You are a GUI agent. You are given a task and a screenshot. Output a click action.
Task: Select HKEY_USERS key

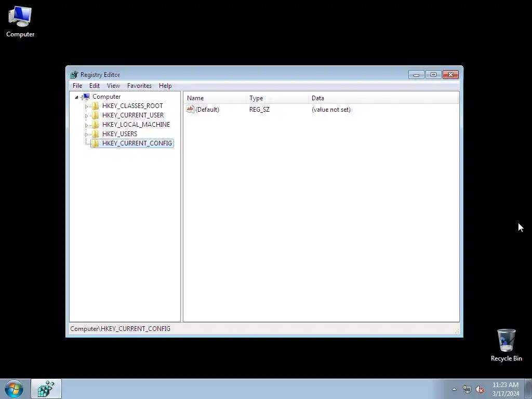[x=119, y=134]
